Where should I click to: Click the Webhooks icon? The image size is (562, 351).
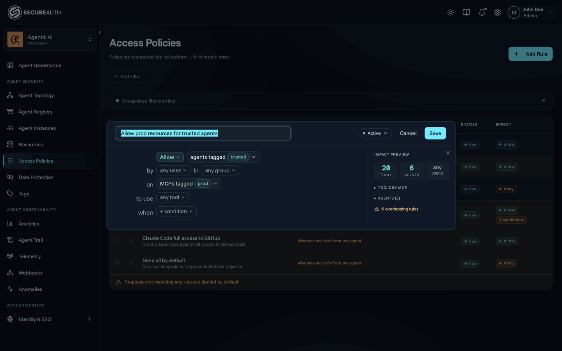pos(10,273)
